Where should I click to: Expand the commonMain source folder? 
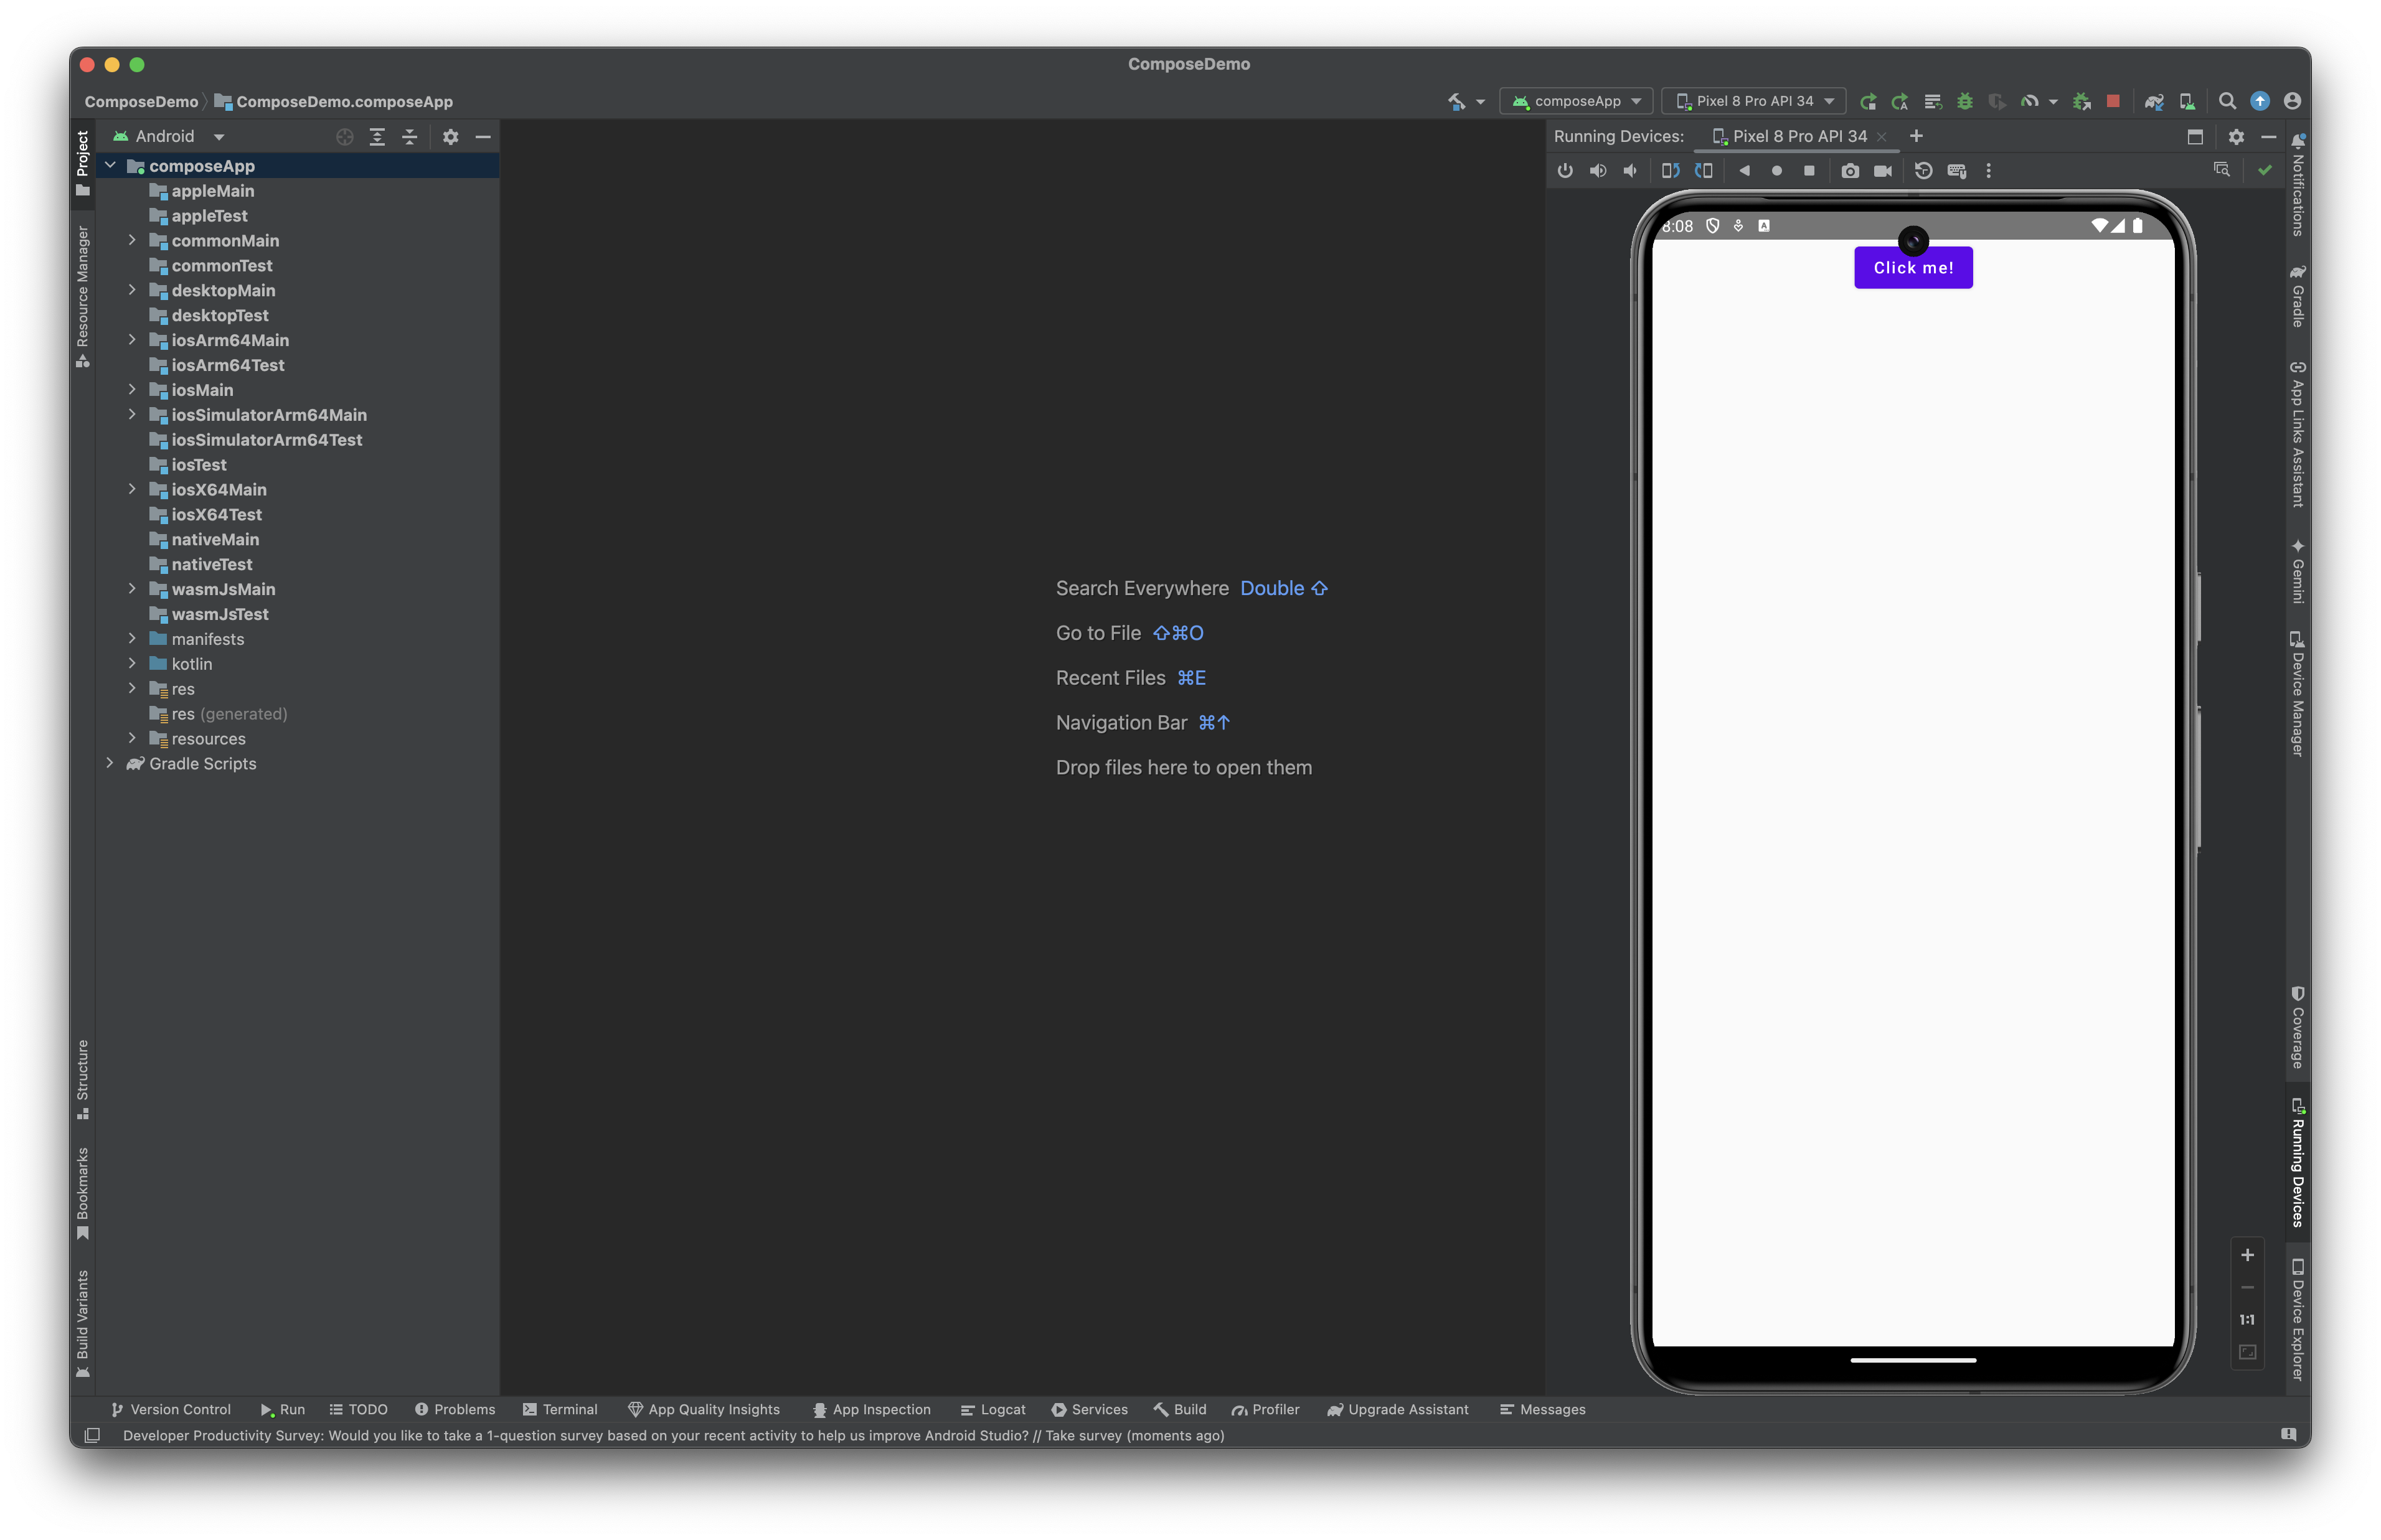(132, 240)
